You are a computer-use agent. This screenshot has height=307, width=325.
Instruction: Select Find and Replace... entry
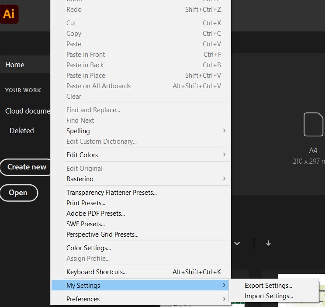tap(140, 110)
